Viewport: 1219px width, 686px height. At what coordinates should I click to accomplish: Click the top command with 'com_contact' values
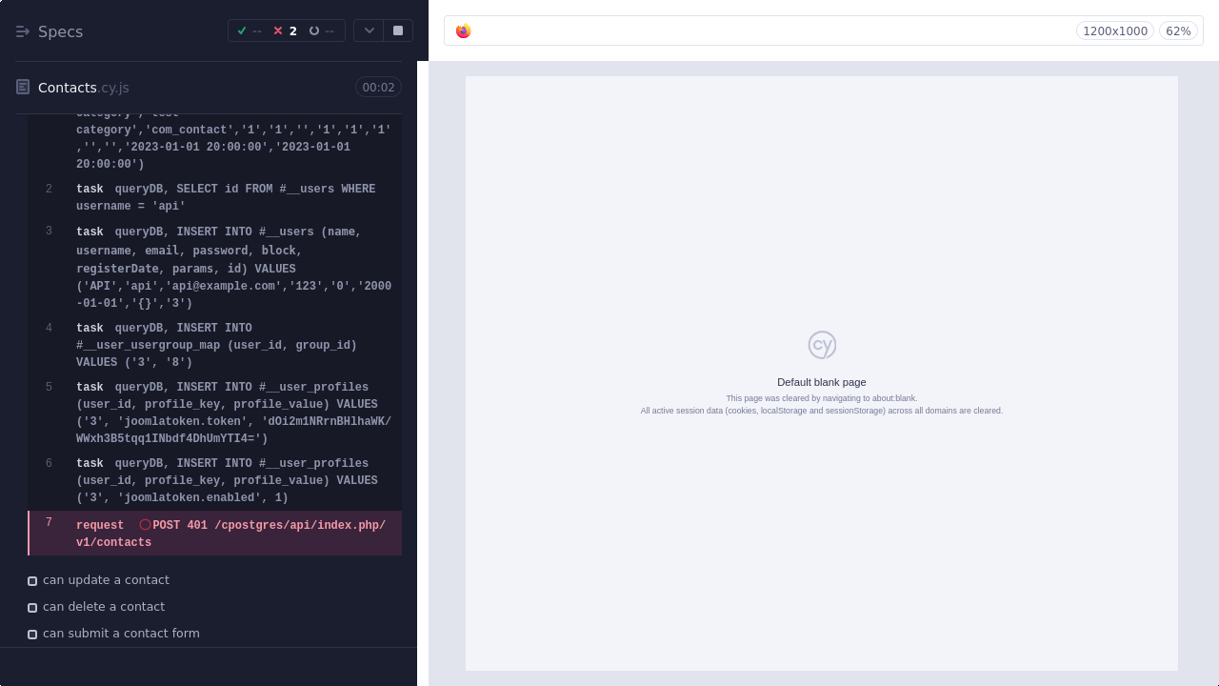pos(215,145)
